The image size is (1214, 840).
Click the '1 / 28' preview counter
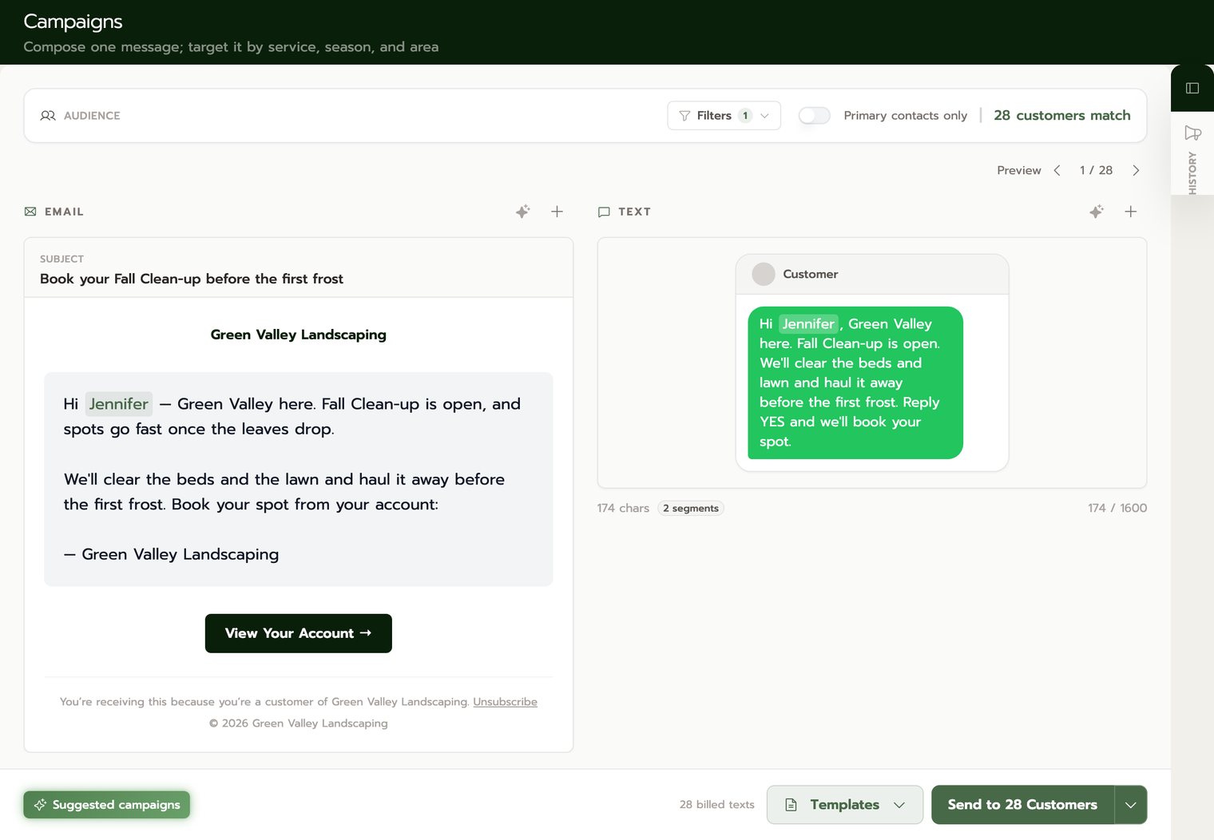pos(1096,170)
